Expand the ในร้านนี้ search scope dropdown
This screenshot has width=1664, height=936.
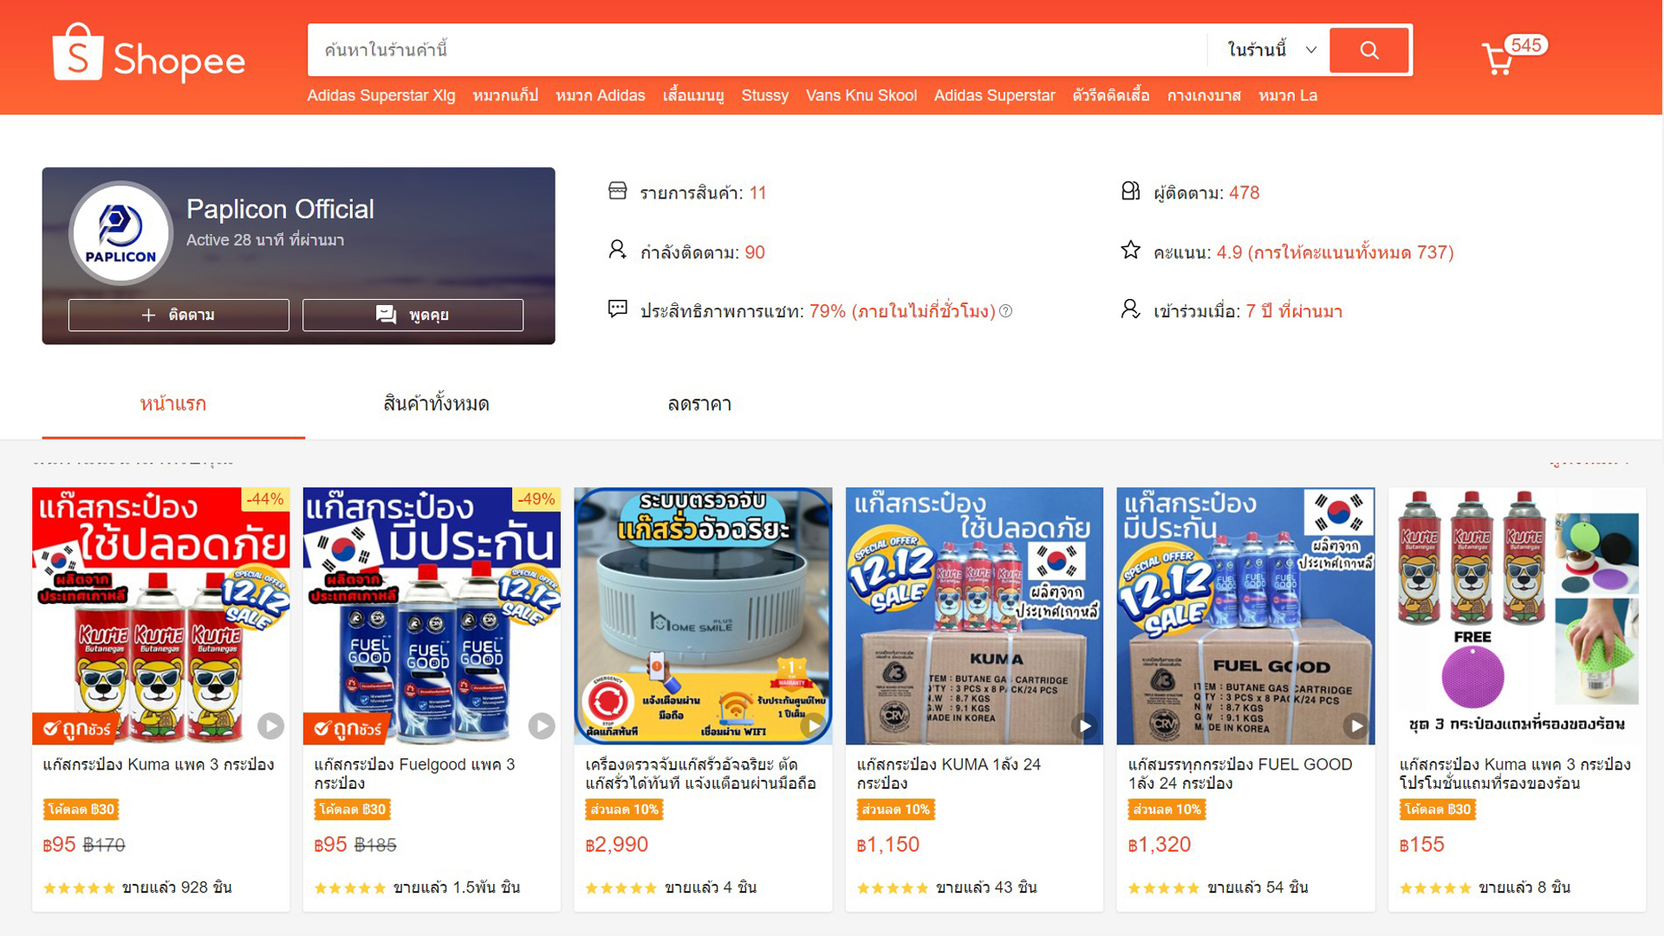[x=1271, y=50]
